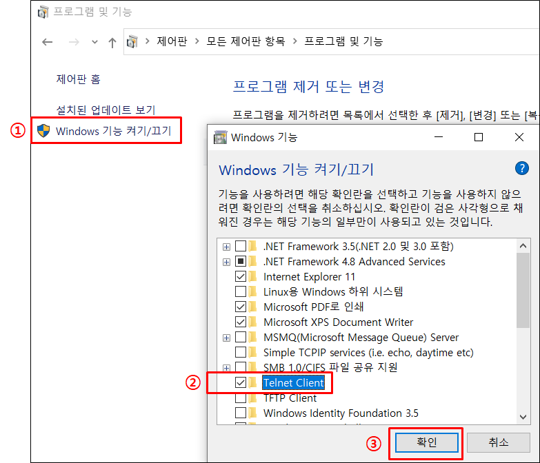Click the forward arrow in navigation bar
This screenshot has height=463, width=540.
click(74, 42)
